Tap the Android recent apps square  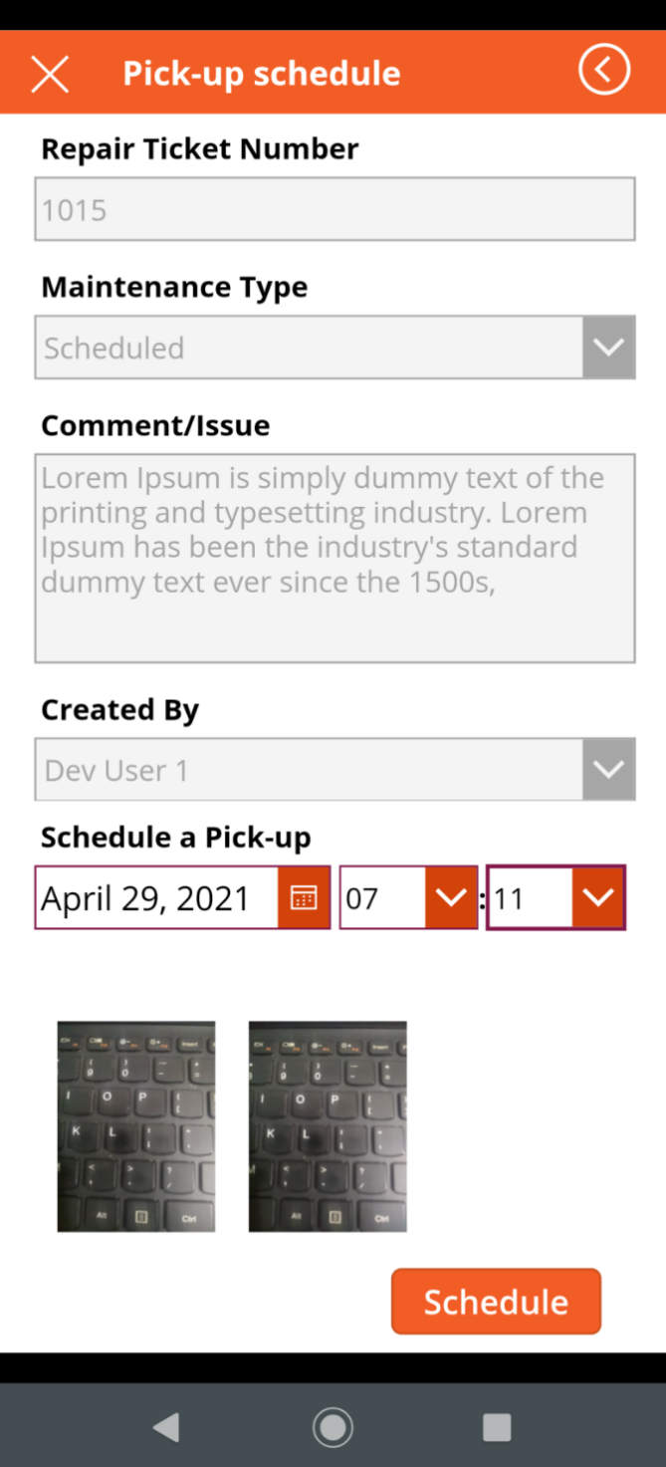(497, 1427)
